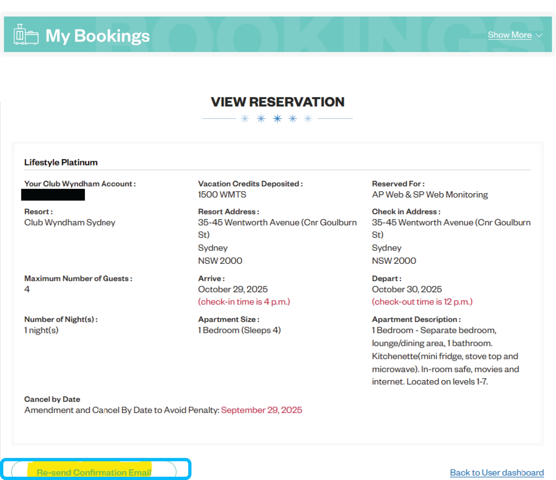Viewport: 556px width, 480px height.
Task: Click the VIEW RESERVATION heading
Action: click(277, 102)
